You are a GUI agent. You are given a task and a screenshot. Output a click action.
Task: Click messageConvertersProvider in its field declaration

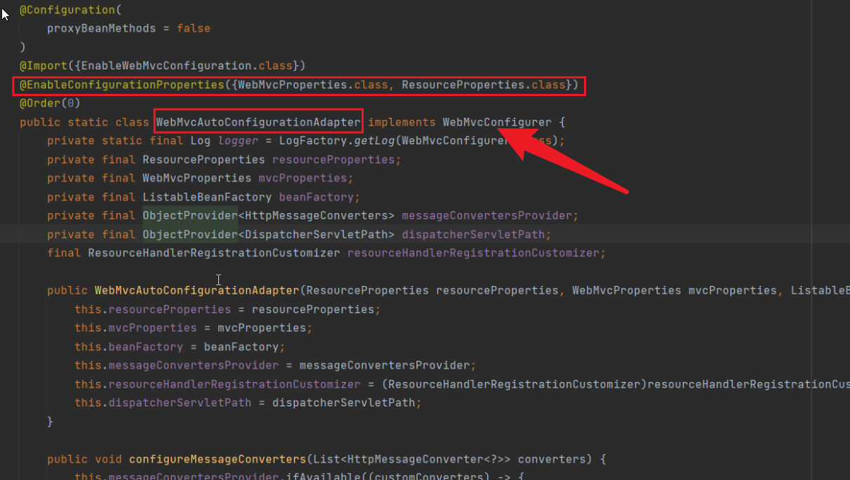coord(487,216)
